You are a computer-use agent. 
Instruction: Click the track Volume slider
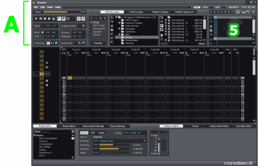[x=114, y=149]
